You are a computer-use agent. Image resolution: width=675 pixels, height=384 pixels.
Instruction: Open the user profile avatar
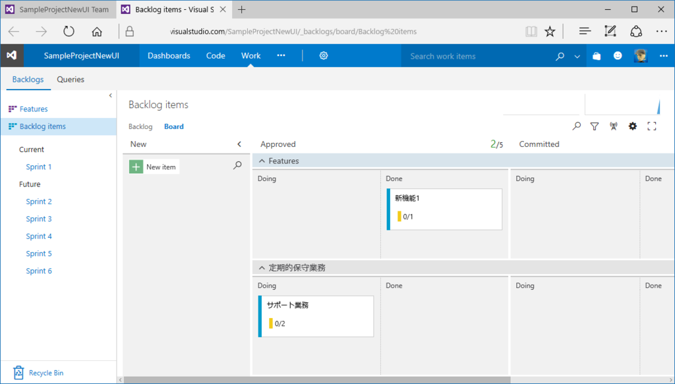click(x=641, y=56)
